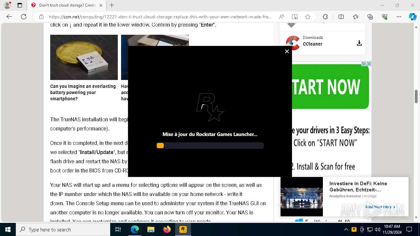Open Edge Settings and more menu

coord(399,17)
